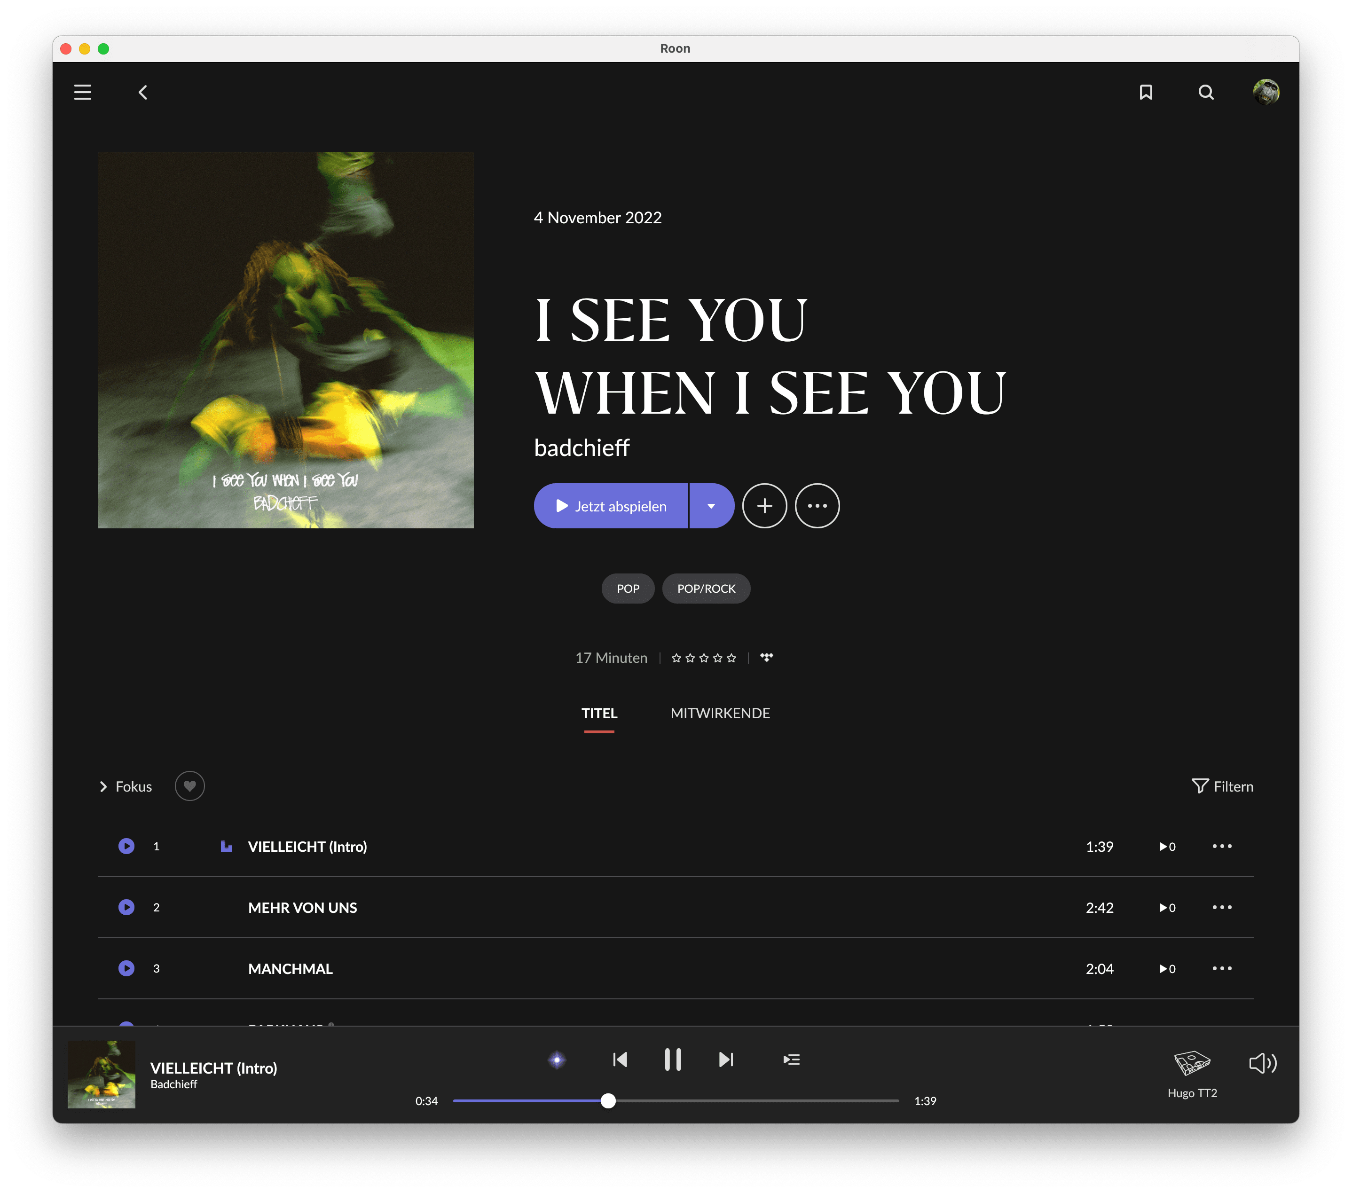Click the large album cover artwork

286,340
